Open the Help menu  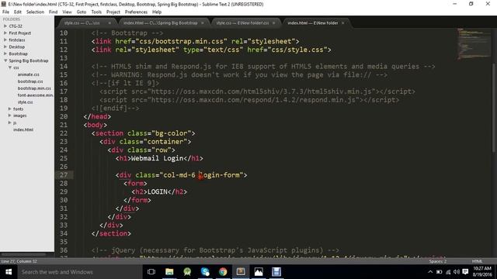click(x=157, y=12)
